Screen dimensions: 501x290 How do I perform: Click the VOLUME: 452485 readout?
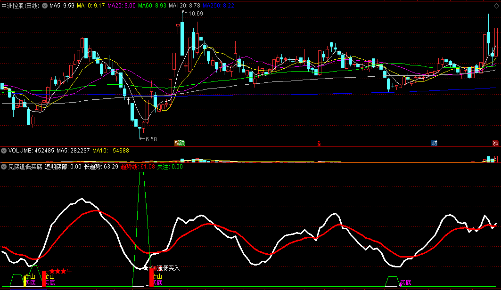click(x=31, y=151)
